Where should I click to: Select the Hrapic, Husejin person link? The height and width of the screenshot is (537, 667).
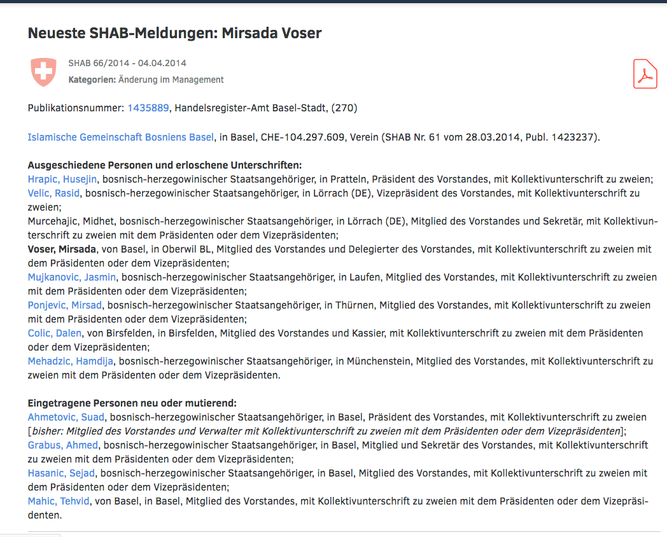point(62,179)
